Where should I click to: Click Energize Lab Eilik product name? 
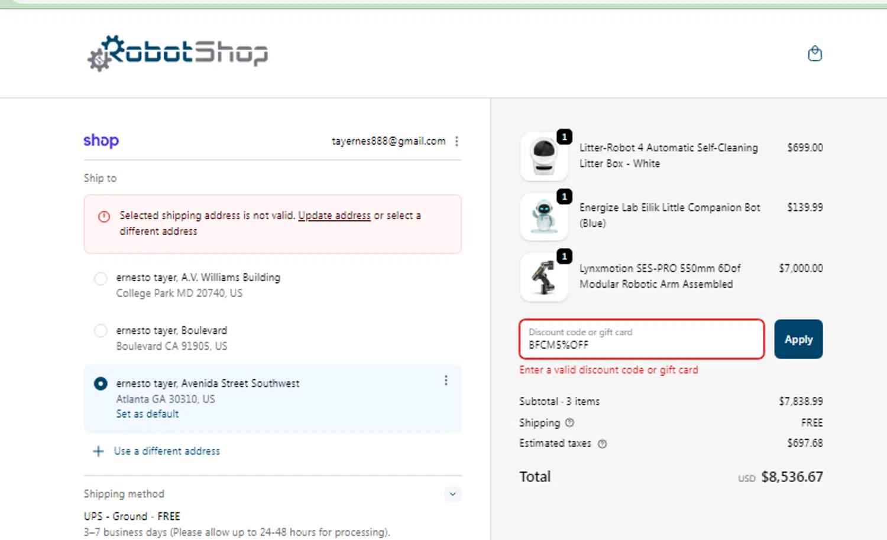pos(669,215)
